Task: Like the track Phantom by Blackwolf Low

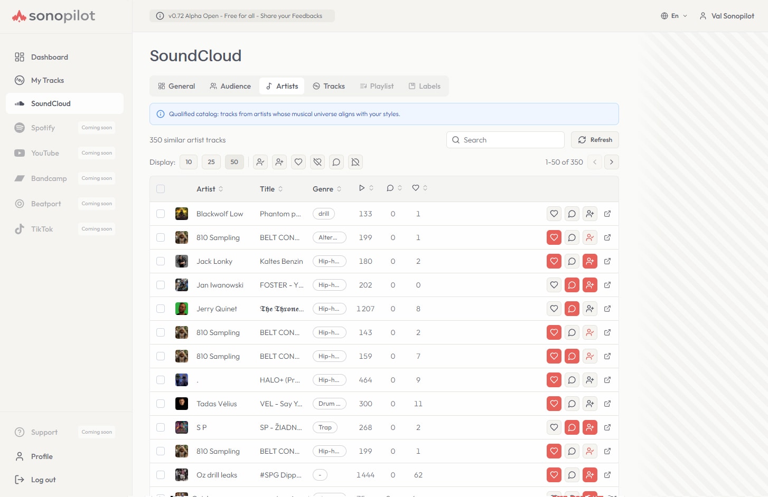Action: tap(554, 214)
